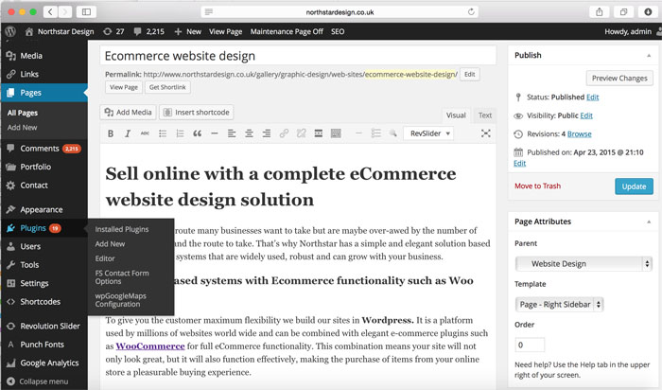This screenshot has width=662, height=390.
Task: Collapse the Page Attributes panel
Action: click(x=649, y=222)
